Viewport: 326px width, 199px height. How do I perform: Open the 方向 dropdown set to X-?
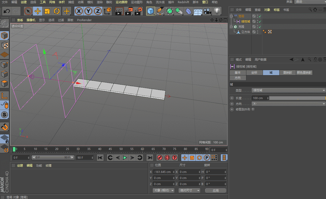tap(289, 104)
